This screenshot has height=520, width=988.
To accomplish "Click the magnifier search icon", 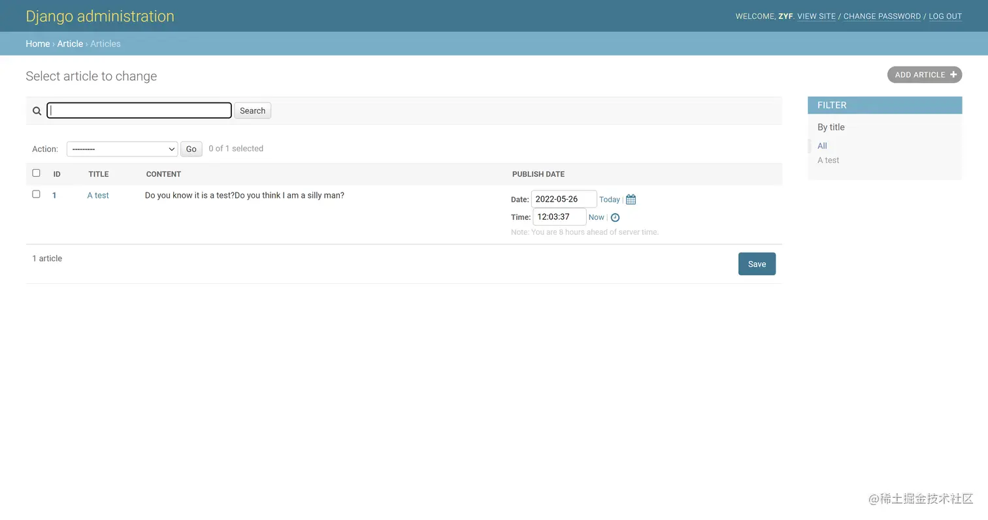I will [37, 111].
